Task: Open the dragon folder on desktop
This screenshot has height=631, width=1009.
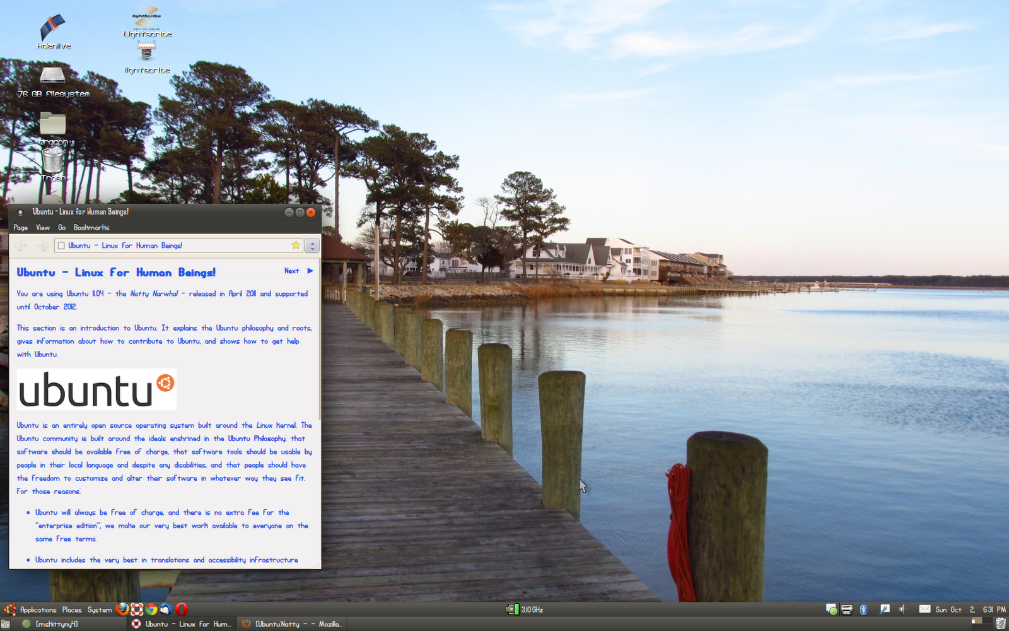Action: click(x=53, y=124)
